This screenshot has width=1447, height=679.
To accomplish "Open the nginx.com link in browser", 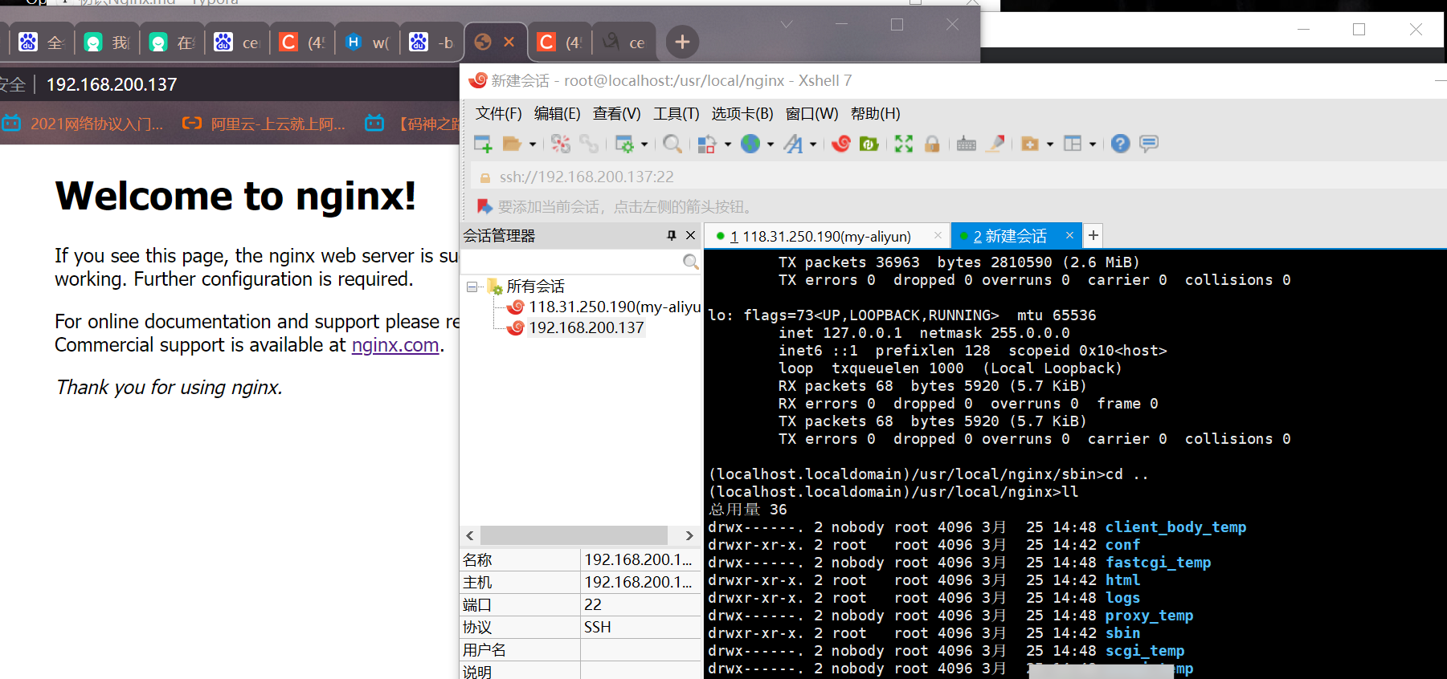I will [395, 345].
